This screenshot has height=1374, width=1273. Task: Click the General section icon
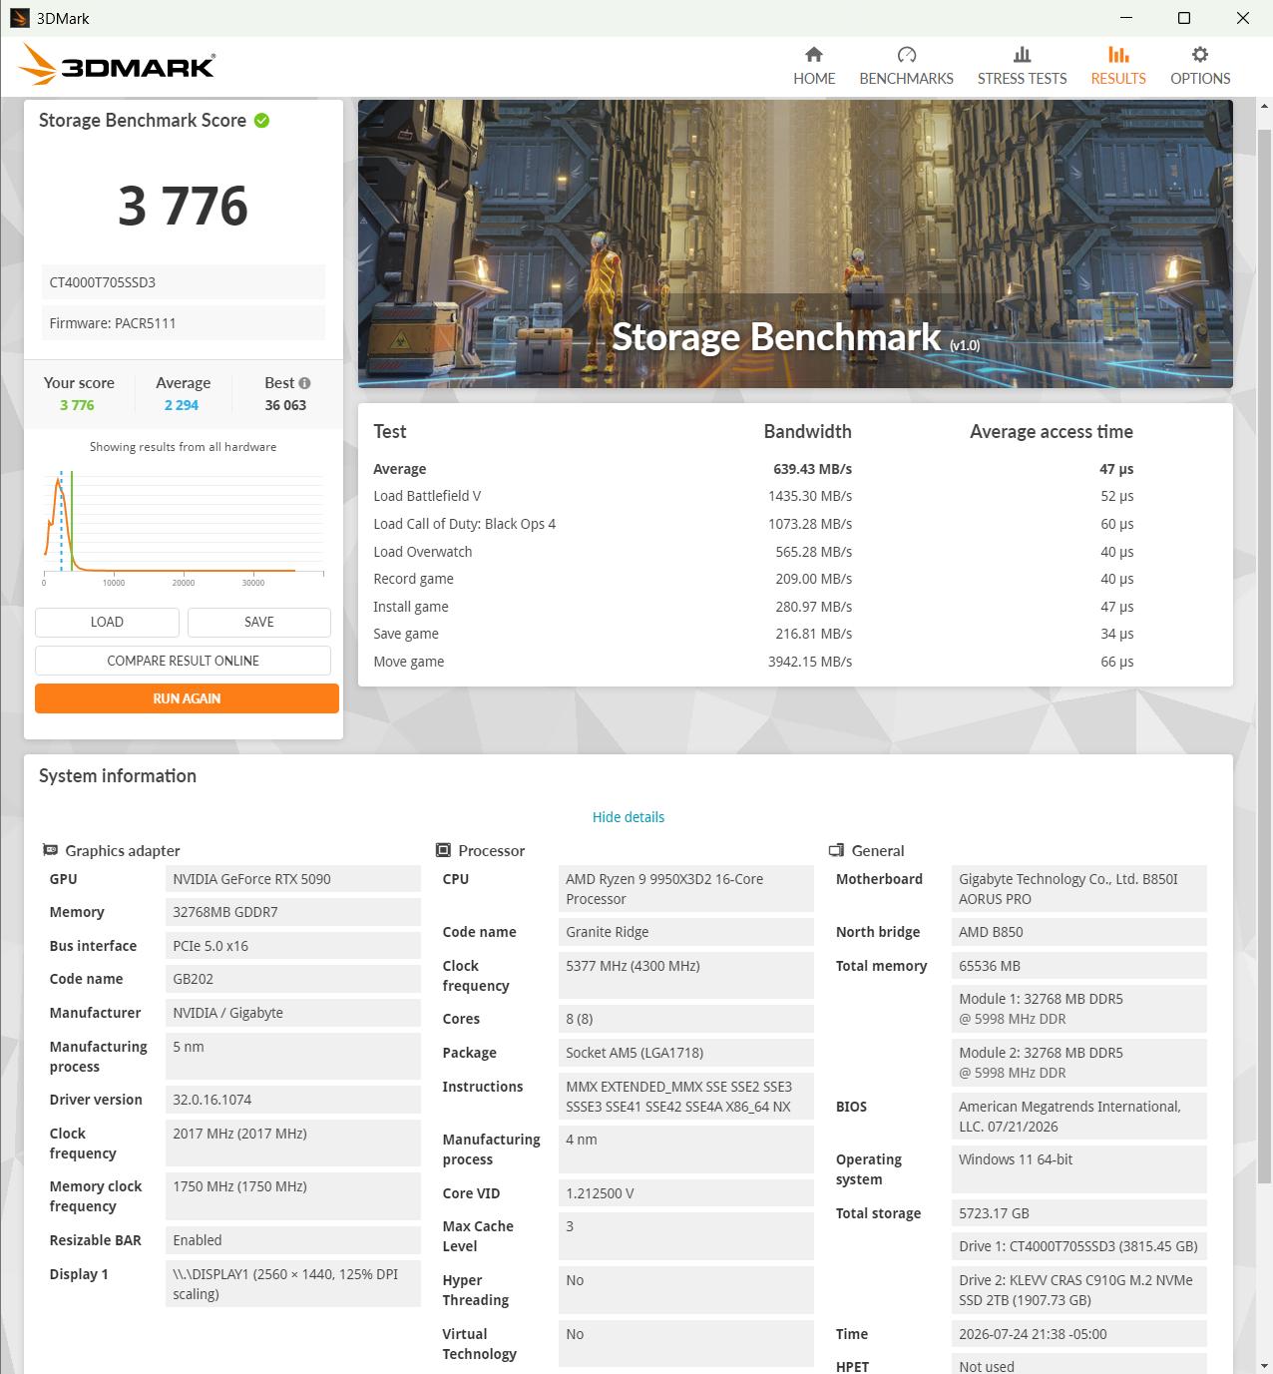[x=836, y=850]
